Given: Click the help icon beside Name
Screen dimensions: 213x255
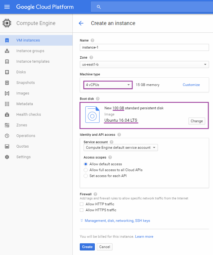Looking at the screenshot, I should (x=92, y=40).
